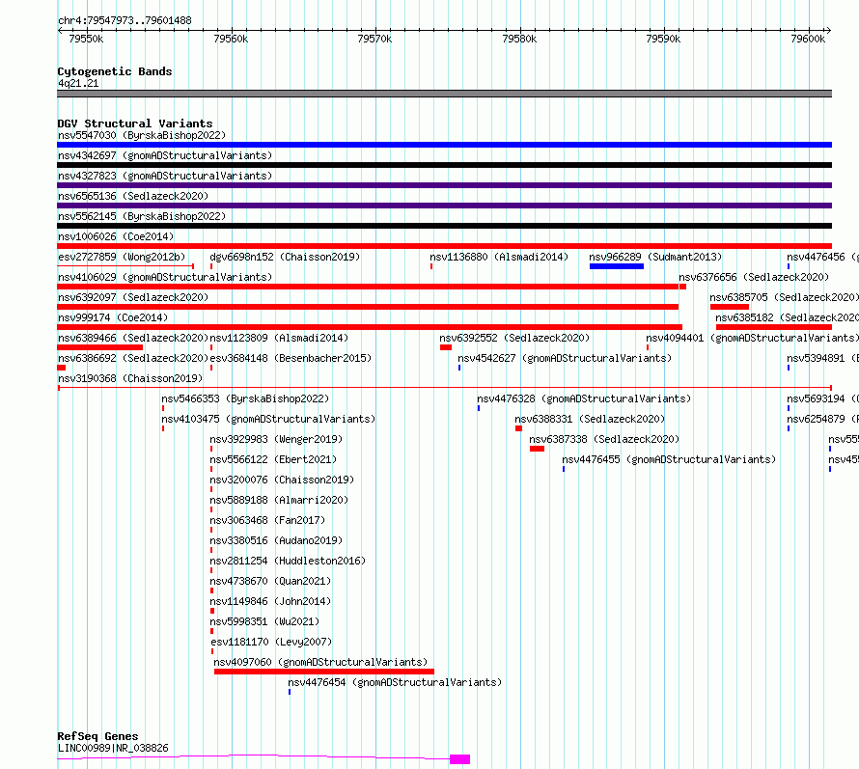Select nsv6392097 (Sedlazeck2020) label
Screen dimensions: 859x769
133,297
